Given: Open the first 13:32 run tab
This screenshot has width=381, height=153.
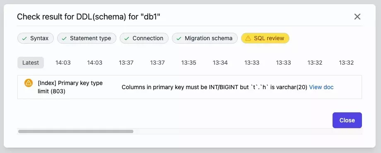Looking at the screenshot, I should pyautogui.click(x=315, y=63).
